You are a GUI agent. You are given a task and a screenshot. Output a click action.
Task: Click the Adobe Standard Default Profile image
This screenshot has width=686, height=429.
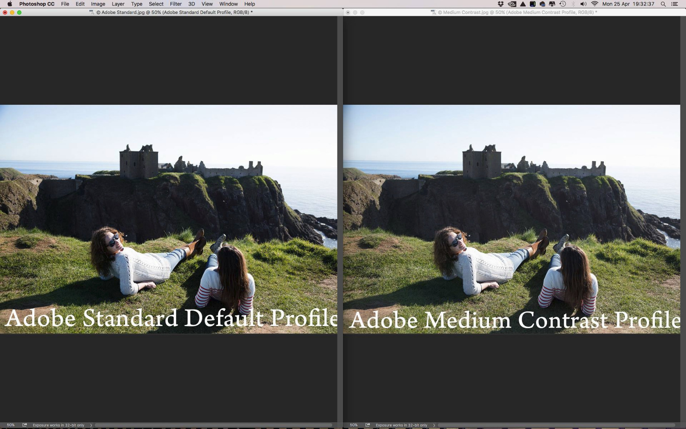tap(168, 219)
